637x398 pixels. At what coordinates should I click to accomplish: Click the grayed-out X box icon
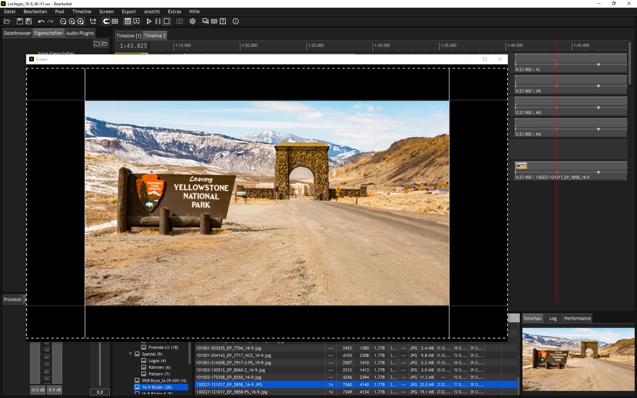click(x=180, y=21)
